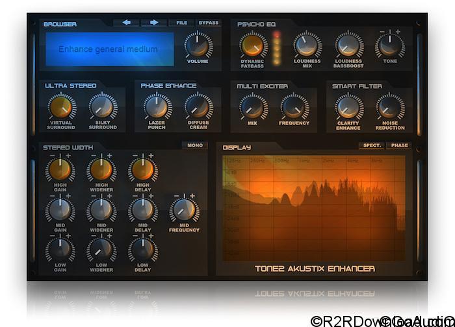Switch display to PHASE view

click(x=399, y=145)
